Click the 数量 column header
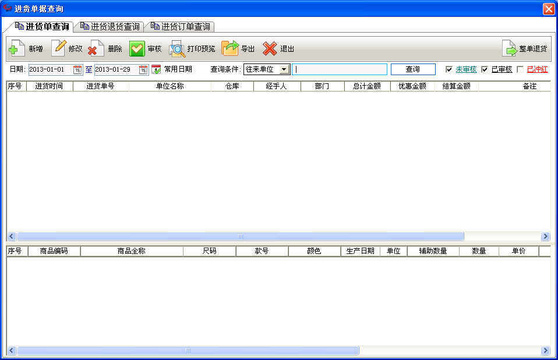Viewport: 558px width, 360px height. coord(479,251)
